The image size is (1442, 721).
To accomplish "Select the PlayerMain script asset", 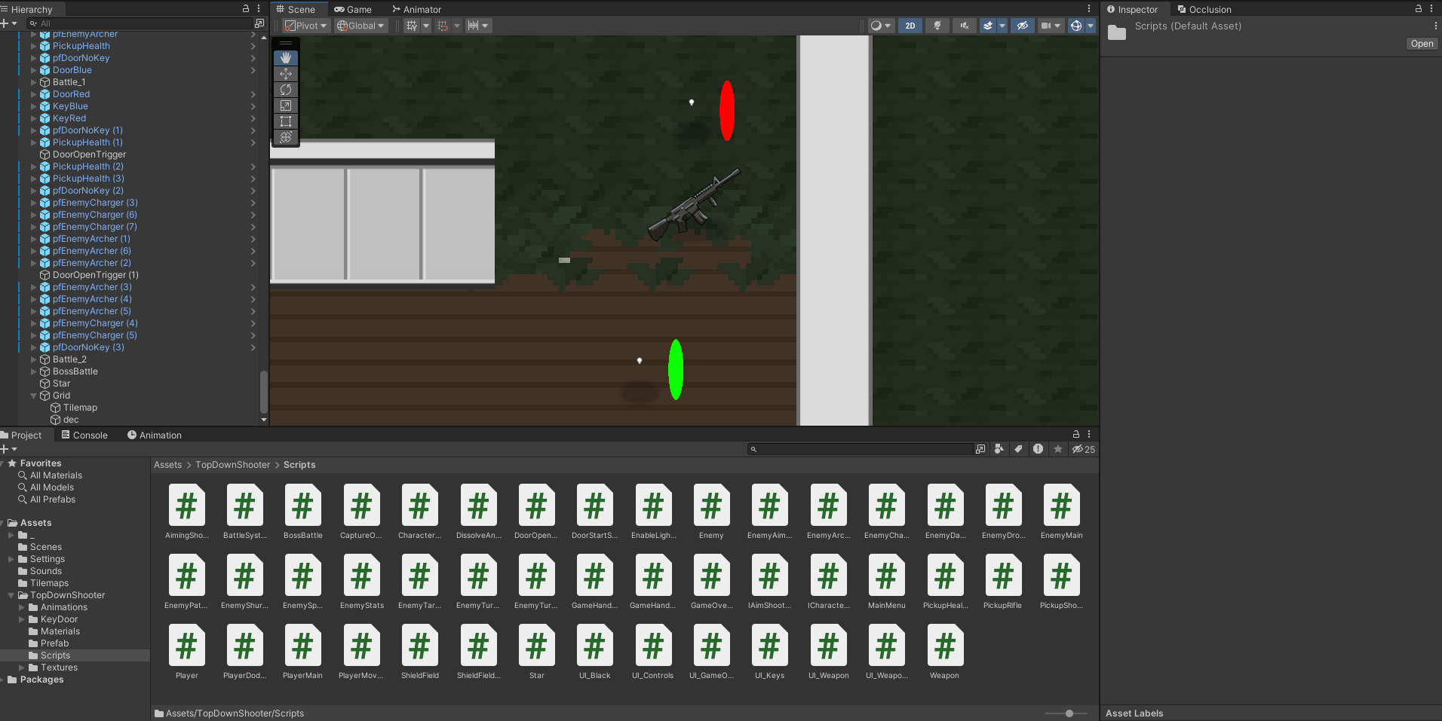I will pos(302,652).
